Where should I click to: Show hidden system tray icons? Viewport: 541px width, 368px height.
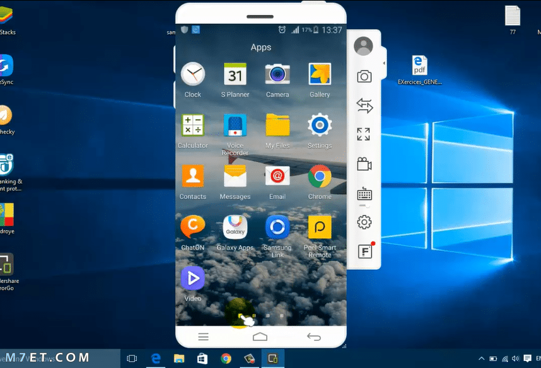481,359
